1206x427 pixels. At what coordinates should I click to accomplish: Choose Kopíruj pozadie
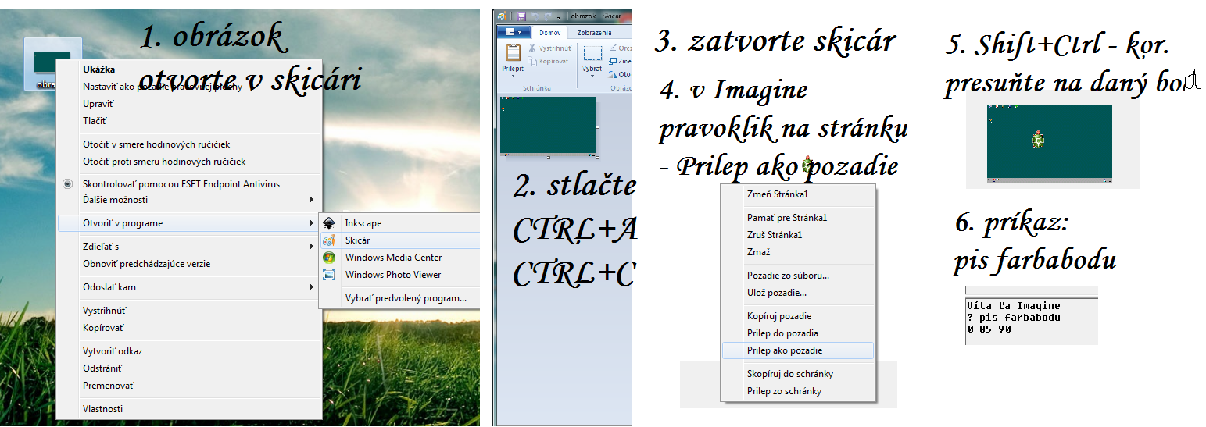tap(779, 316)
